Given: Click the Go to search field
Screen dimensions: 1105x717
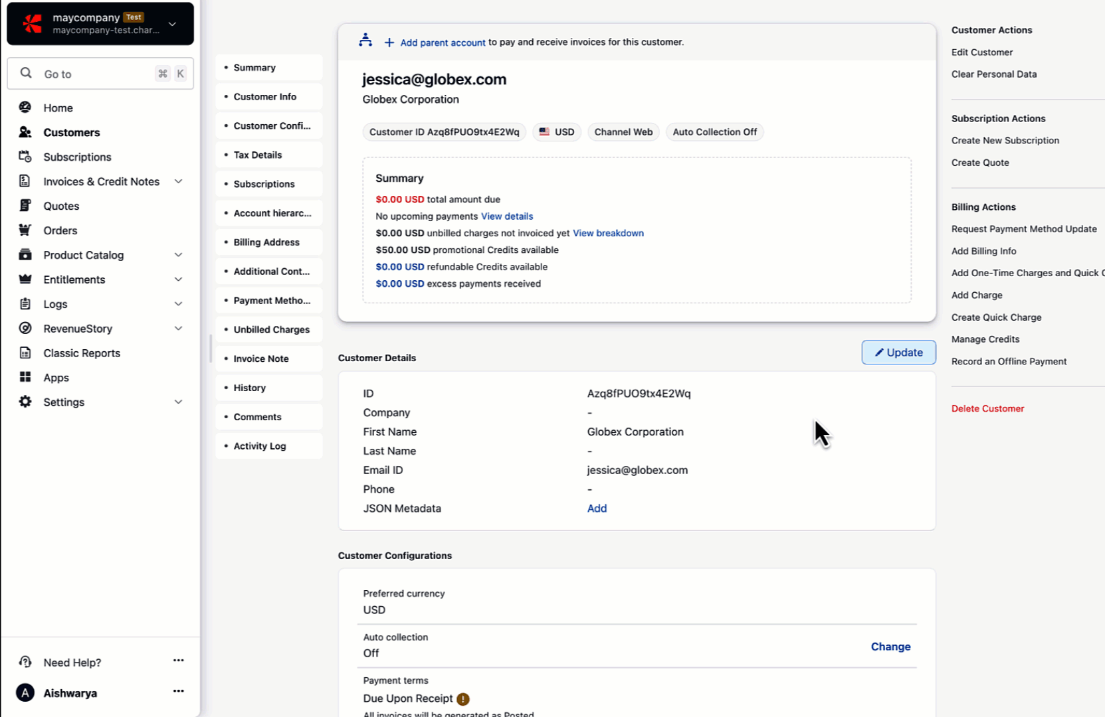Looking at the screenshot, I should 100,74.
